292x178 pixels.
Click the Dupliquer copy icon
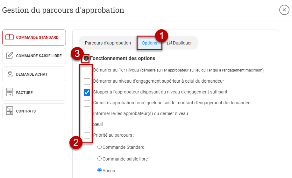169,43
